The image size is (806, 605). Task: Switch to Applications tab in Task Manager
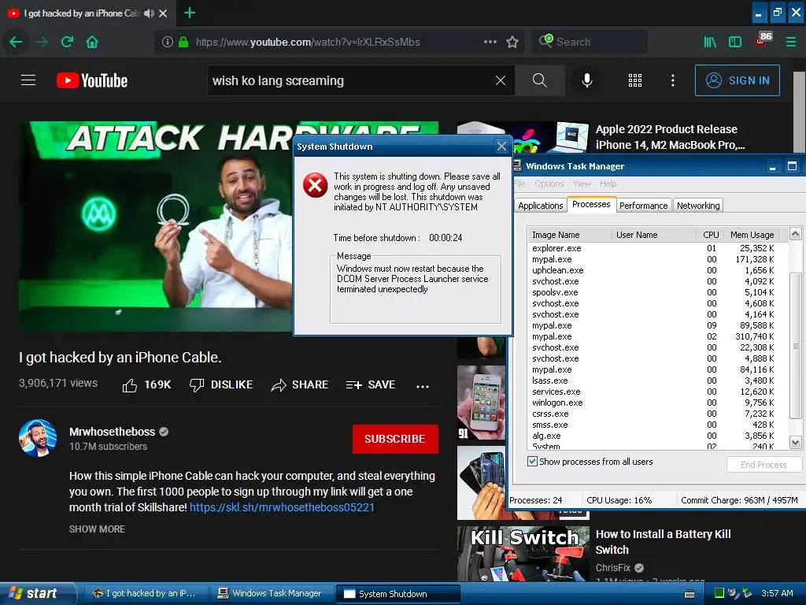tap(540, 206)
